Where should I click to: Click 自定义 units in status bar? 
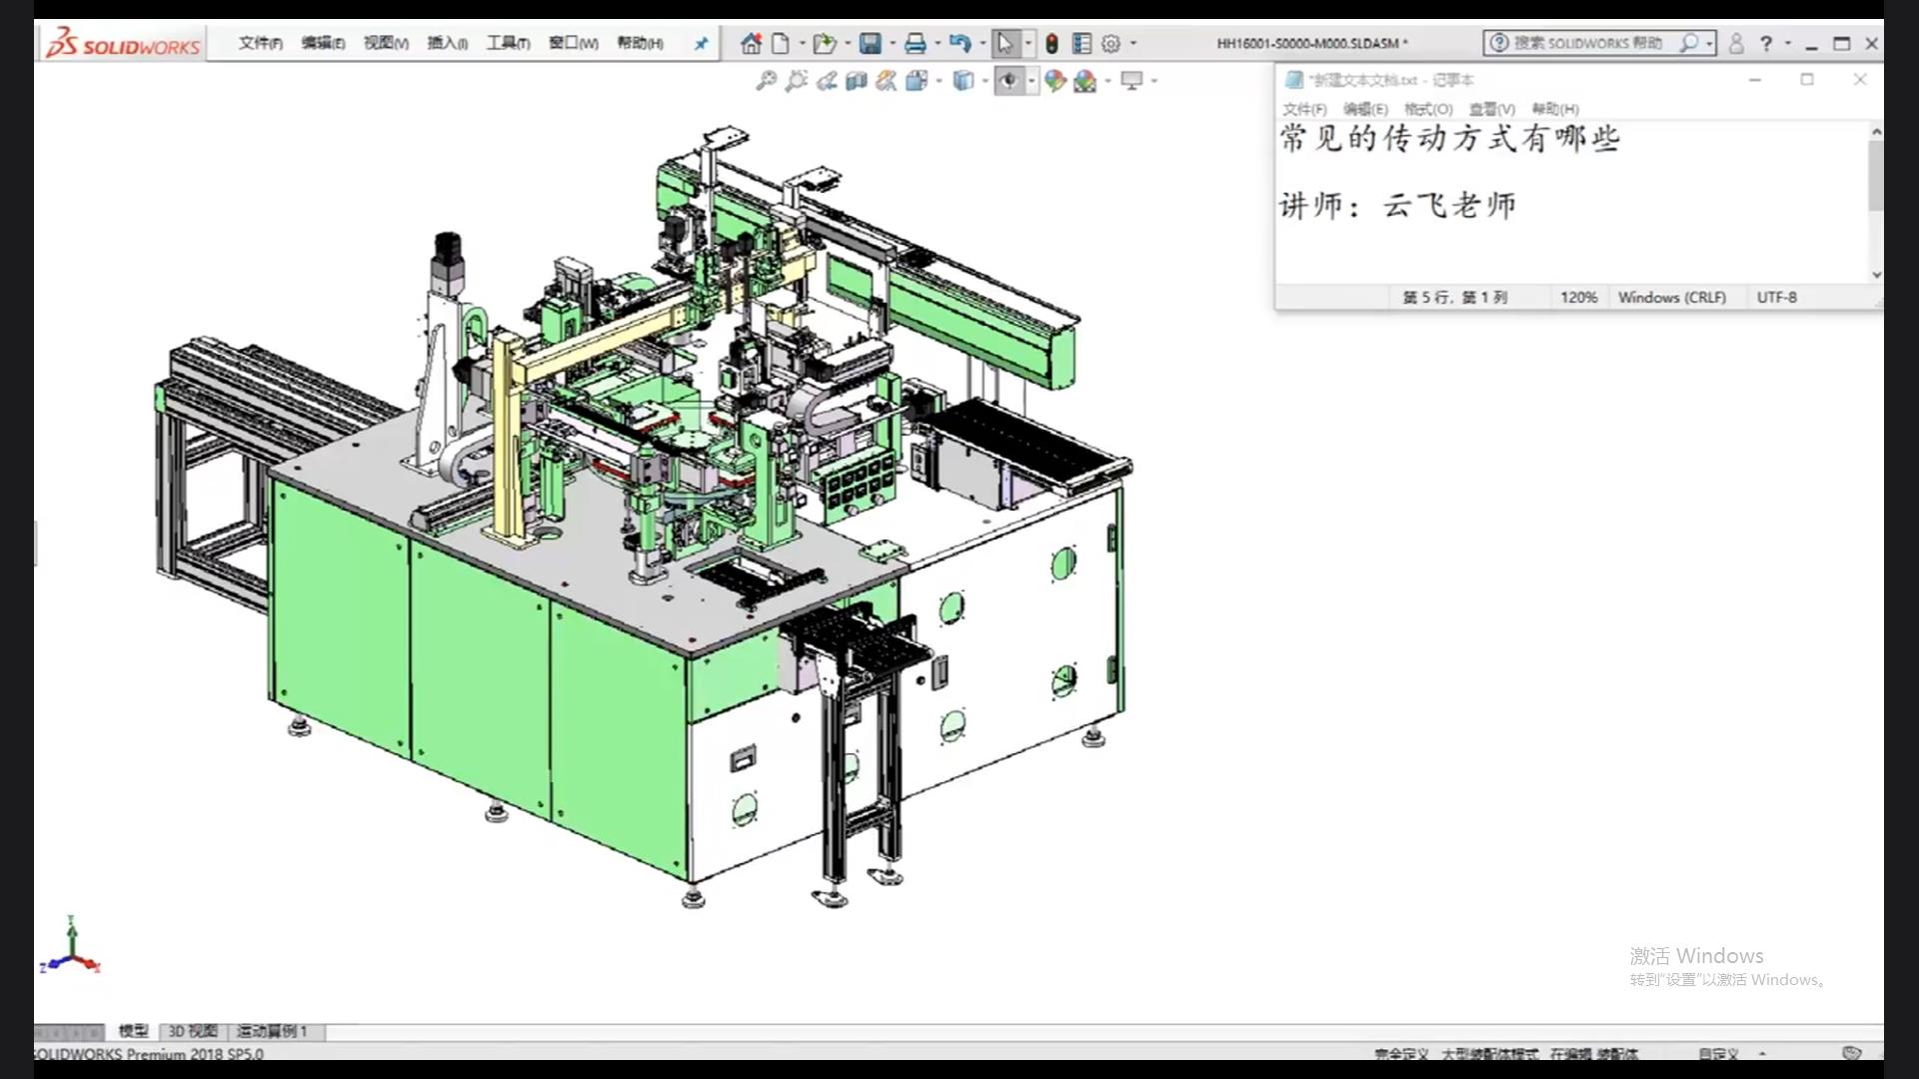click(x=1719, y=1054)
